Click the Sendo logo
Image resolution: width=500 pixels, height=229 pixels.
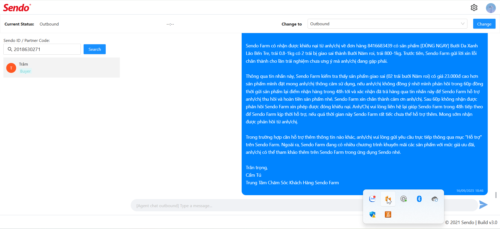[x=17, y=8]
